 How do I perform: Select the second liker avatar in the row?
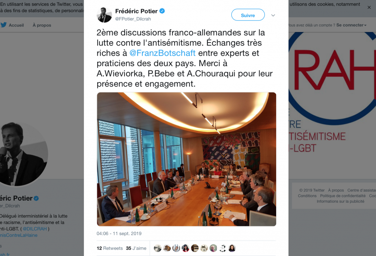[x=167, y=248]
